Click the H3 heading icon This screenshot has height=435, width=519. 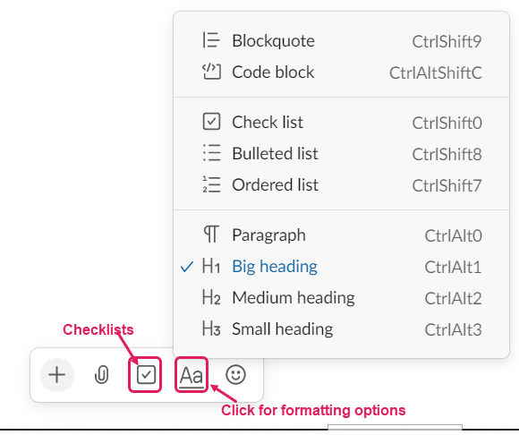[211, 328]
